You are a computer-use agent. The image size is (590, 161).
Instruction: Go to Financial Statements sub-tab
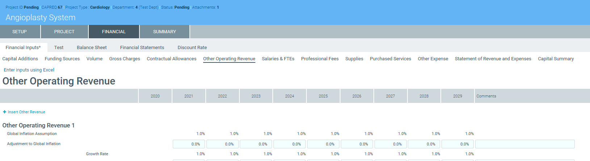tap(142, 48)
